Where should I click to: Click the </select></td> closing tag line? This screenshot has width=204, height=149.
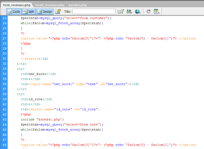(x=34, y=59)
